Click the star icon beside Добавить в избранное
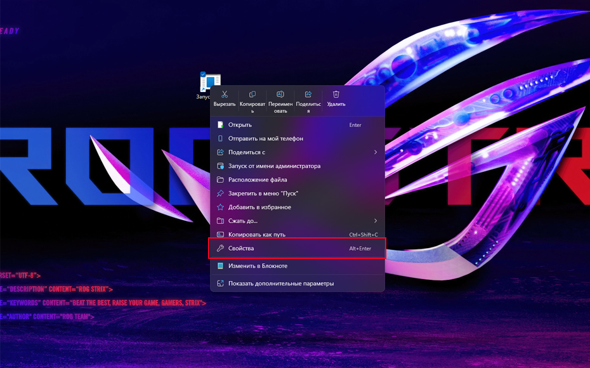This screenshot has width=590, height=368. 221,207
